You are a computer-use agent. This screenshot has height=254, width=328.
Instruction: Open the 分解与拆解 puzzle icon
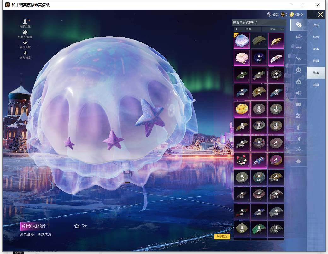coord(25,32)
